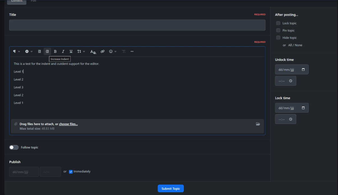Click the intro sentence about indent test

pyautogui.click(x=56, y=64)
